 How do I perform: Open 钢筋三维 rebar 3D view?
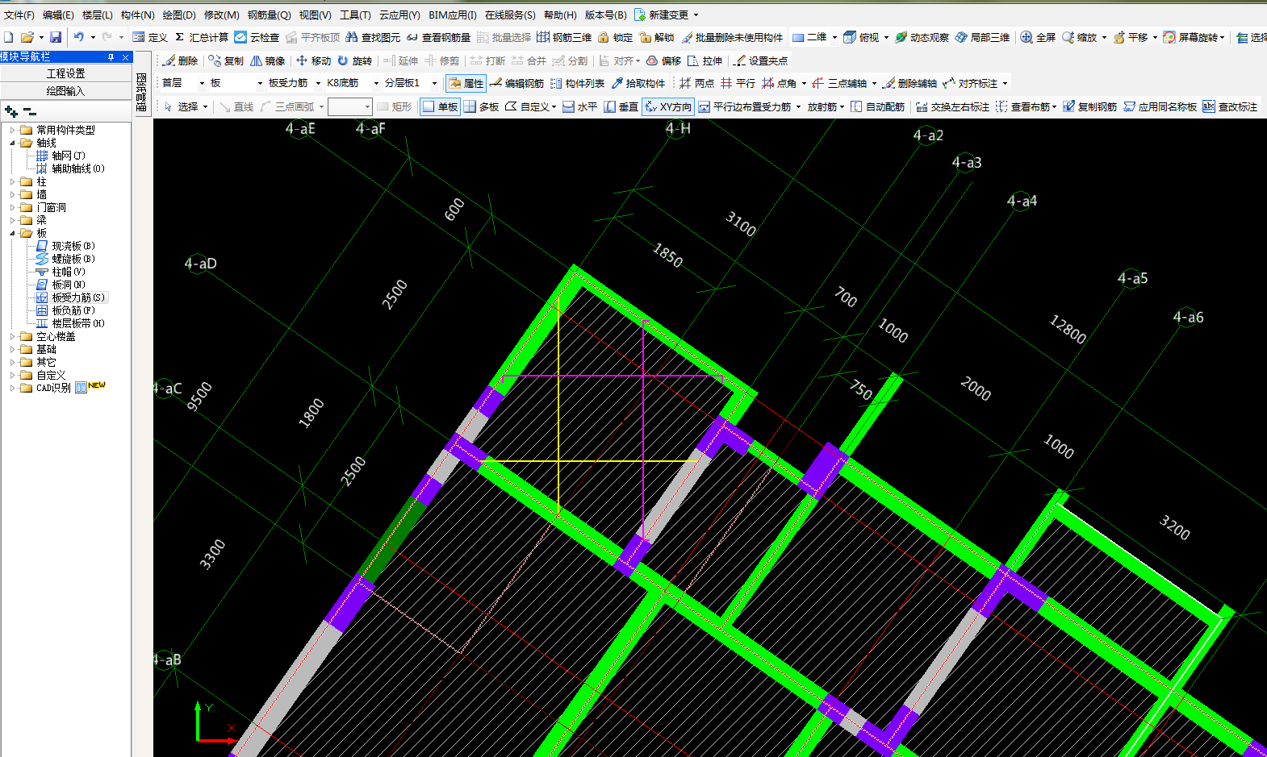point(564,37)
